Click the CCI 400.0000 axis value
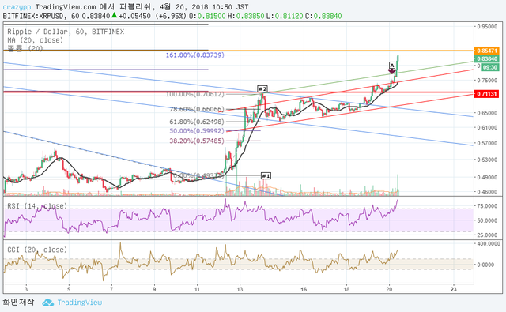The width and height of the screenshot is (506, 312). (489, 243)
